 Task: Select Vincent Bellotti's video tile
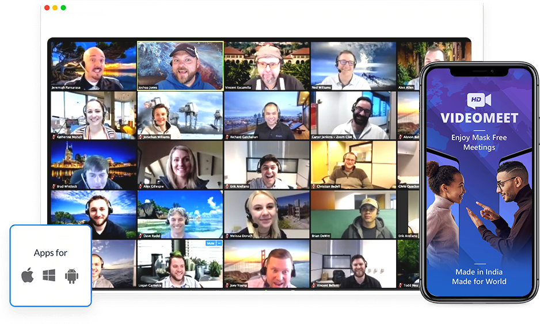pos(353,264)
